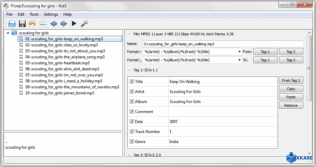Open the Settings menu
Image resolution: width=316 pixels, height=167 pixels.
[x=51, y=14]
